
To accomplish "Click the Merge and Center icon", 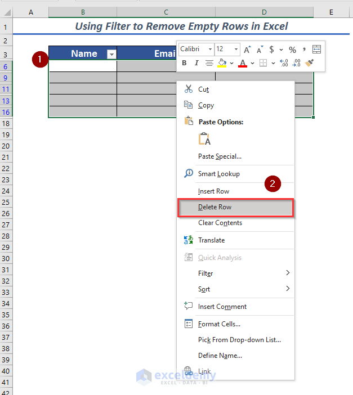I will [x=317, y=49].
